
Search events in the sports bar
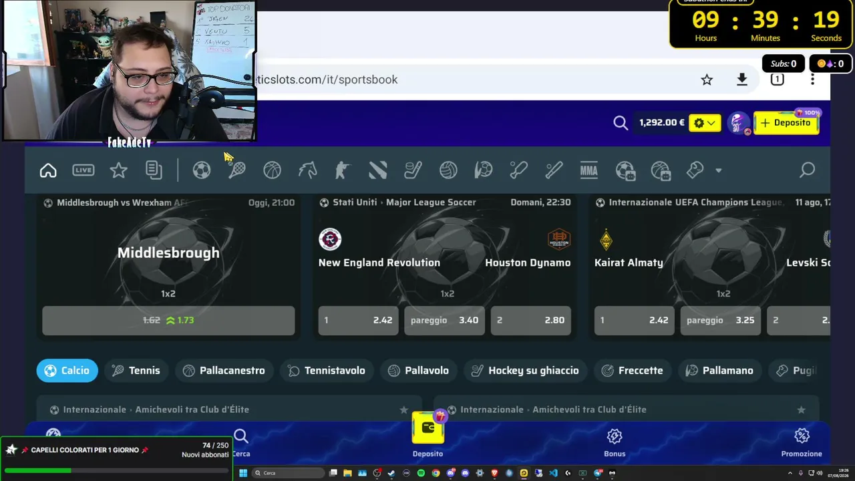coord(808,170)
